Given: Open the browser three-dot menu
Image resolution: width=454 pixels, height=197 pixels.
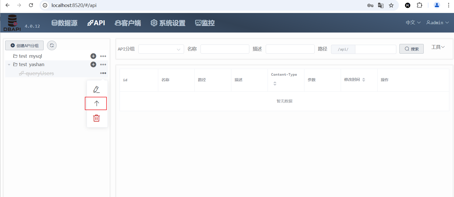Looking at the screenshot, I should 449,5.
